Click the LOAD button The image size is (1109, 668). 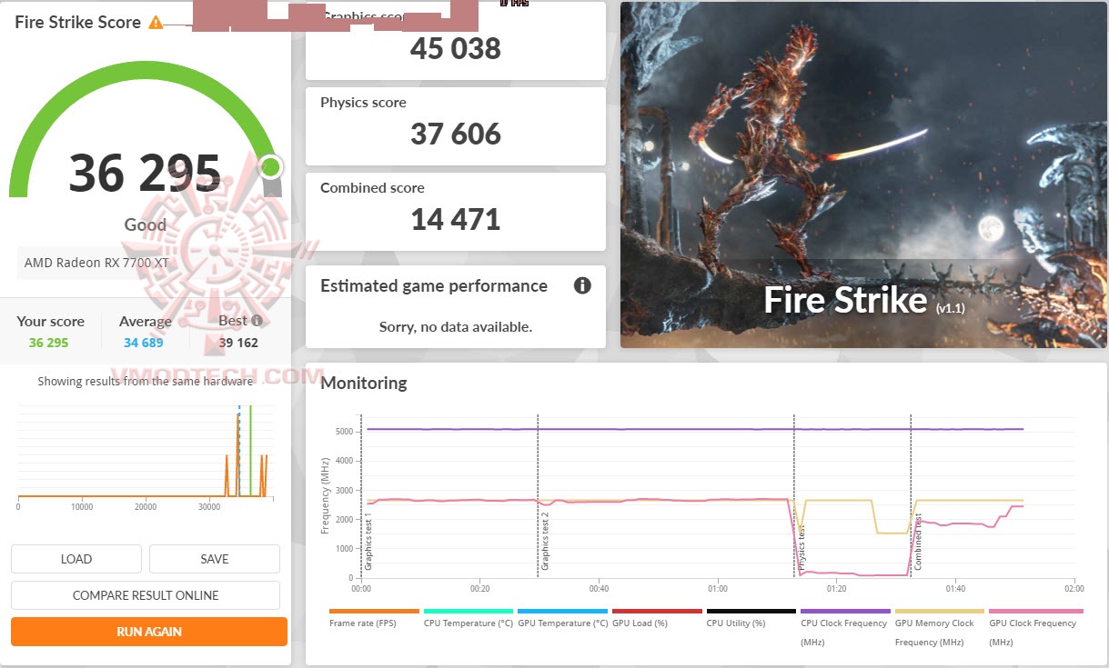click(76, 559)
